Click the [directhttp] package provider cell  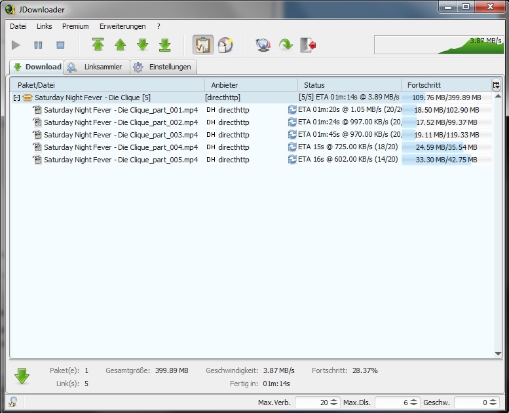223,98
